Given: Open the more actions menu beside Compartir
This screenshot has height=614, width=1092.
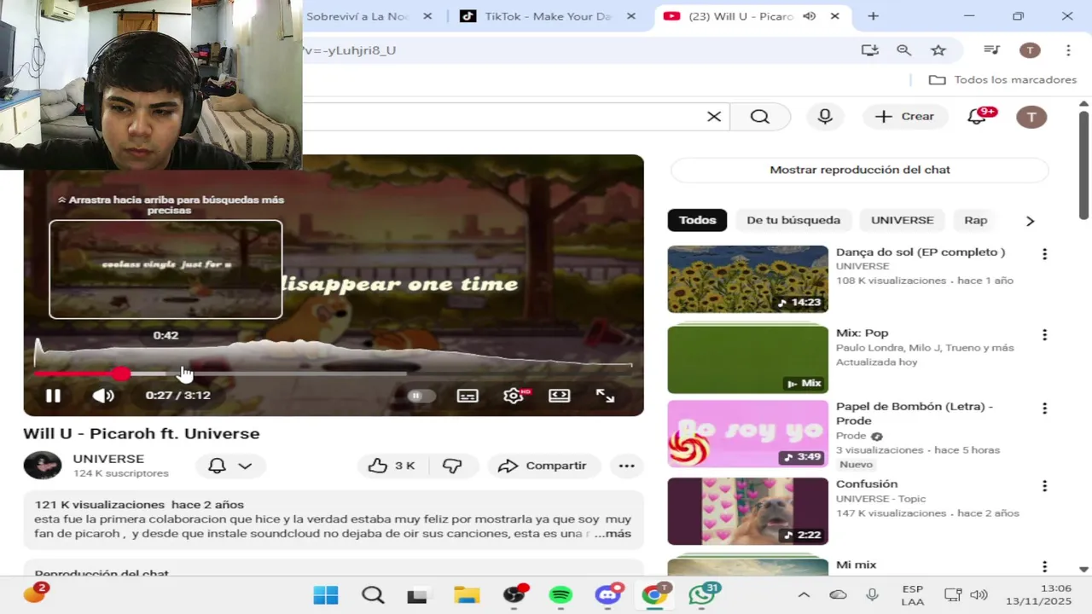Looking at the screenshot, I should tap(626, 466).
